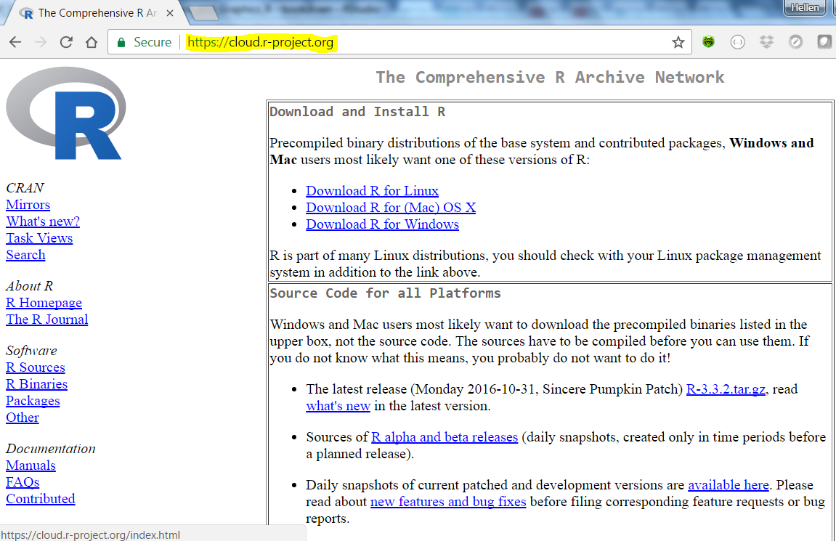Image resolution: width=836 pixels, height=541 pixels.
Task: Open The R Journal link
Action: tap(47, 320)
